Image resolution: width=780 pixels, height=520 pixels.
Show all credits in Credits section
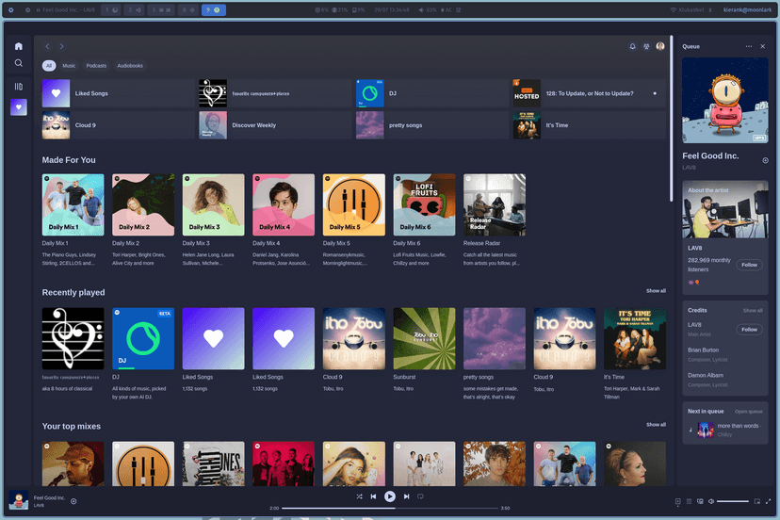coord(753,310)
